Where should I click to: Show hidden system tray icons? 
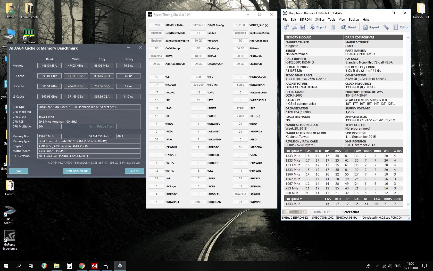pyautogui.click(x=378, y=266)
